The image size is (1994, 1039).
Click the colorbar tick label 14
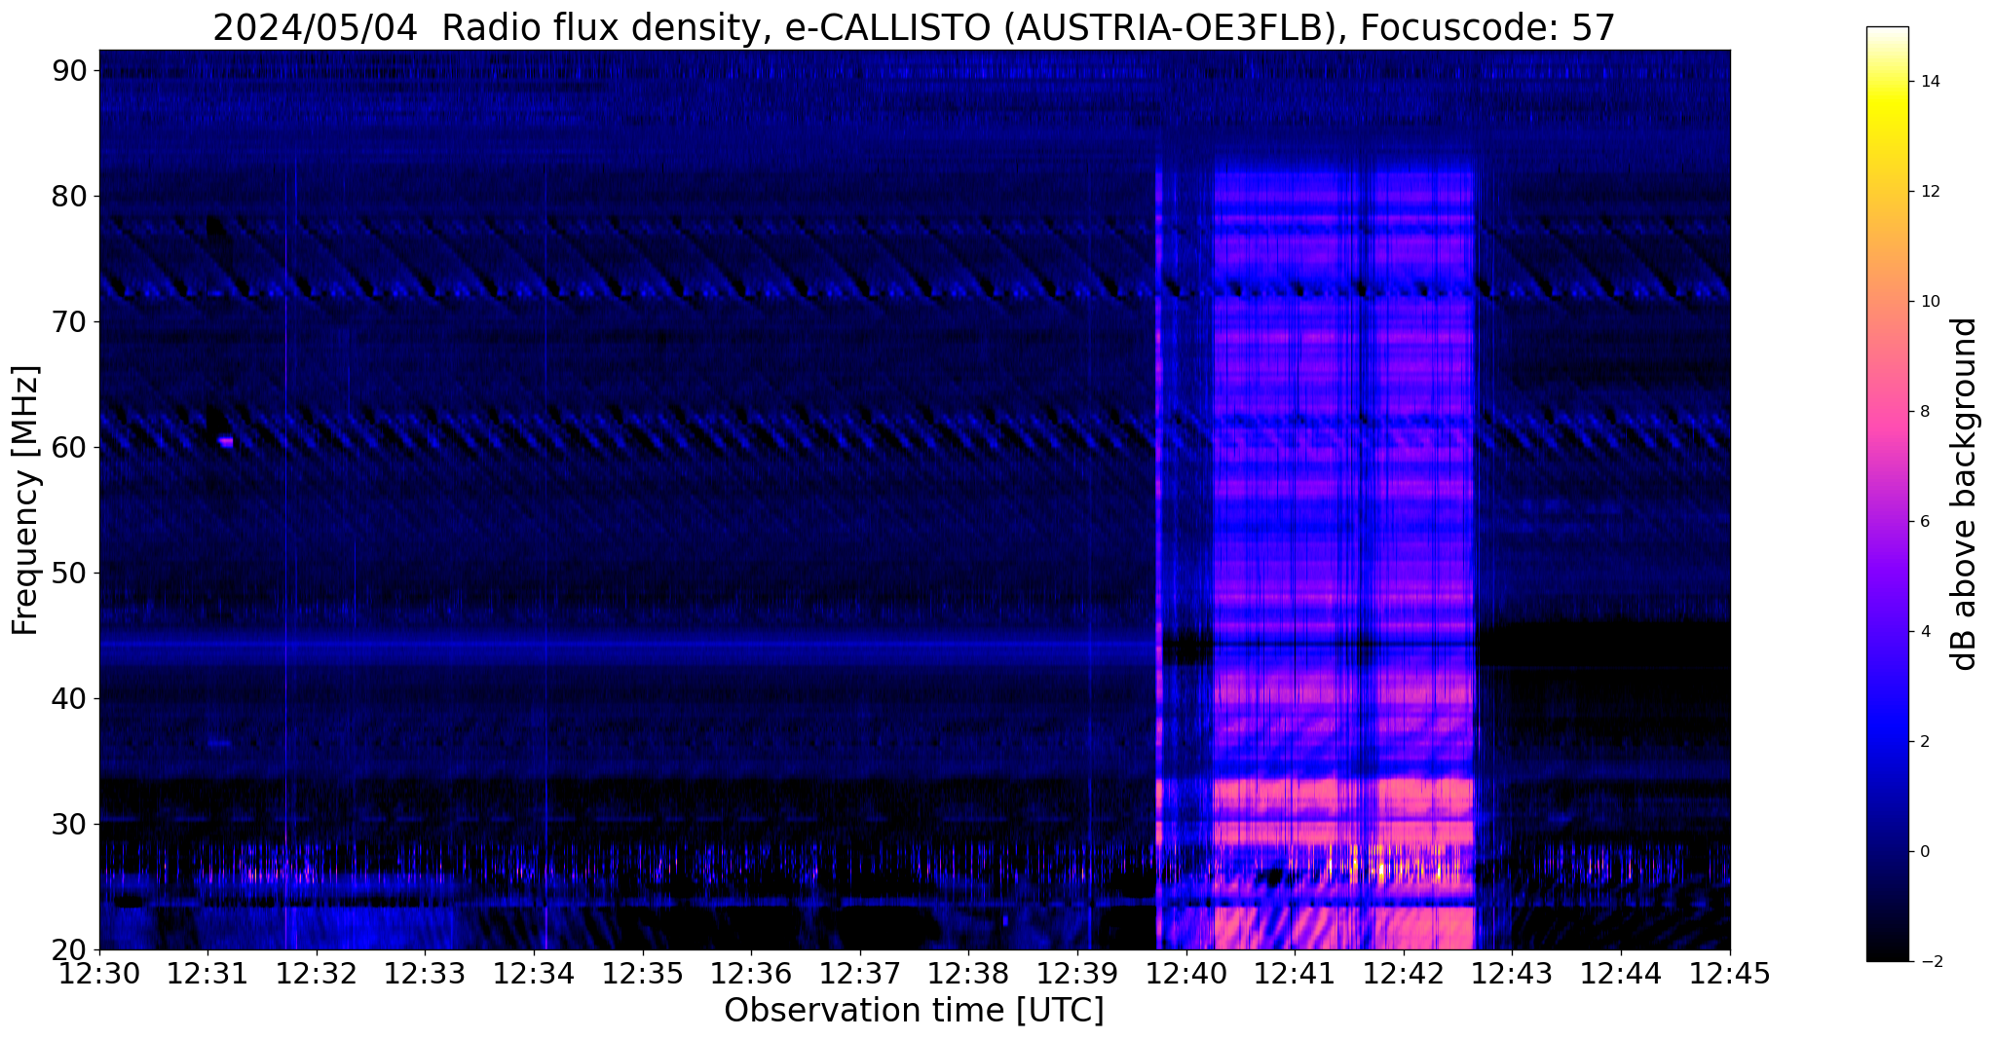pyautogui.click(x=1929, y=82)
